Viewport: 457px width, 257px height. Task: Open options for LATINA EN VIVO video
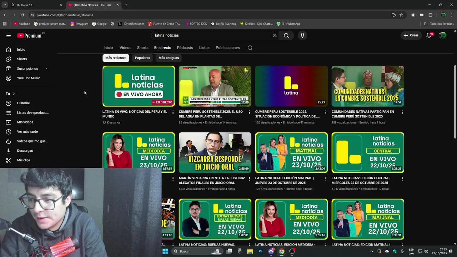point(173,112)
